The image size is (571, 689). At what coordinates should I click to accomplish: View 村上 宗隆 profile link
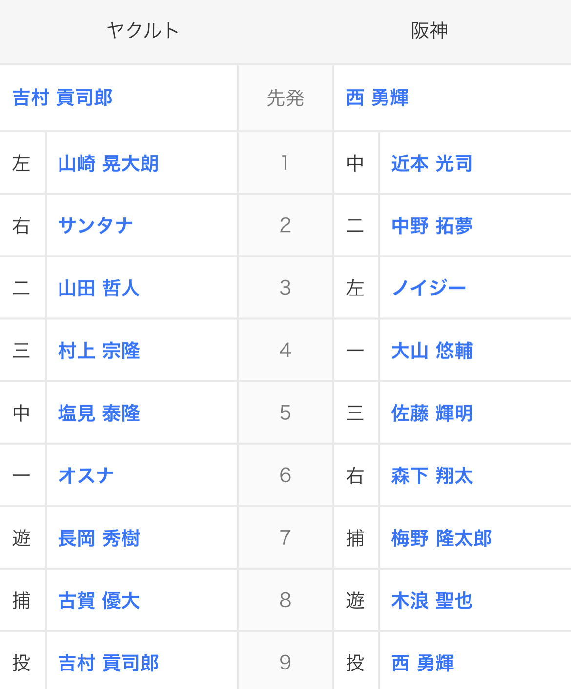click(x=99, y=351)
